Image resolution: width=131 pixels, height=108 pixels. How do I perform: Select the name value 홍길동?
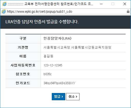(x=48, y=56)
